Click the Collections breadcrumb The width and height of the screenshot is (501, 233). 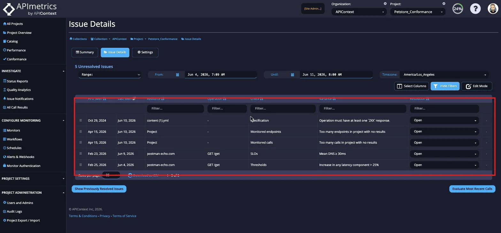(x=78, y=39)
